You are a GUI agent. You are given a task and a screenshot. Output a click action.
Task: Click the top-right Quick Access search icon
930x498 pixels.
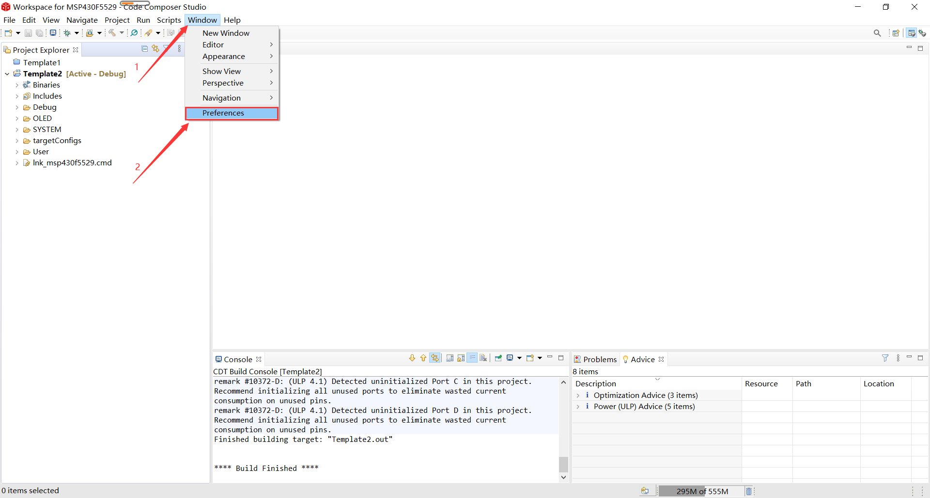877,33
